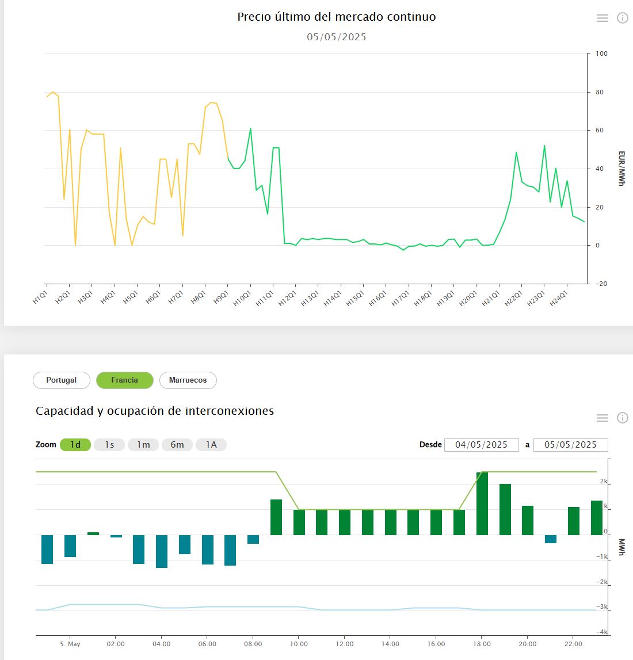Open the price chart hamburger menu

[602, 18]
